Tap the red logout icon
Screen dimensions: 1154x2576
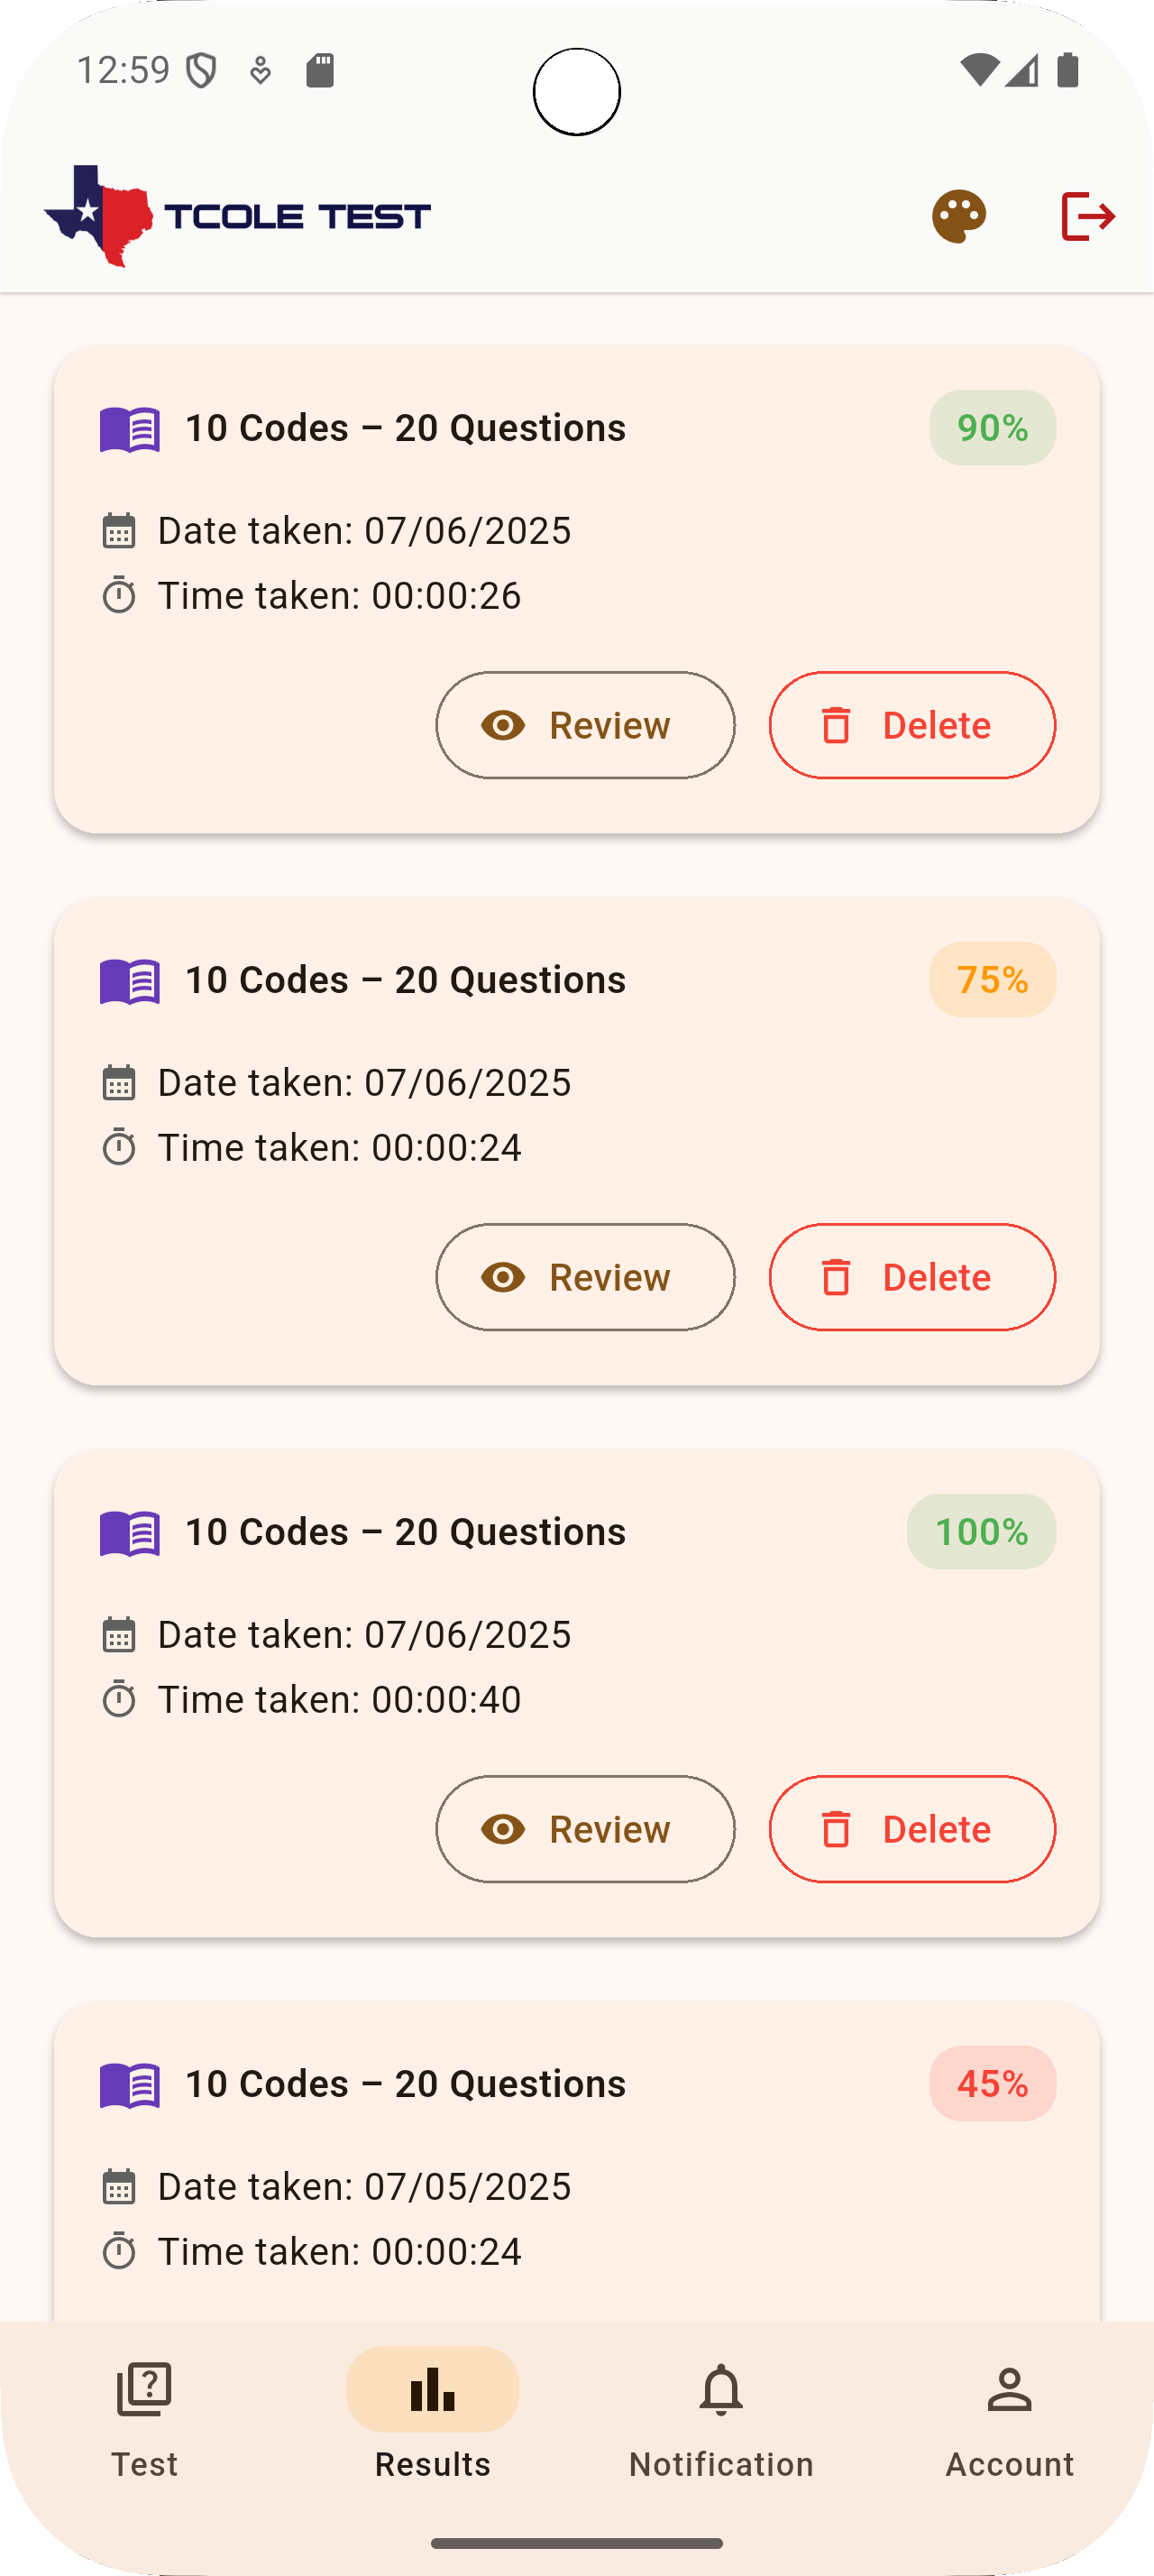pos(1087,216)
